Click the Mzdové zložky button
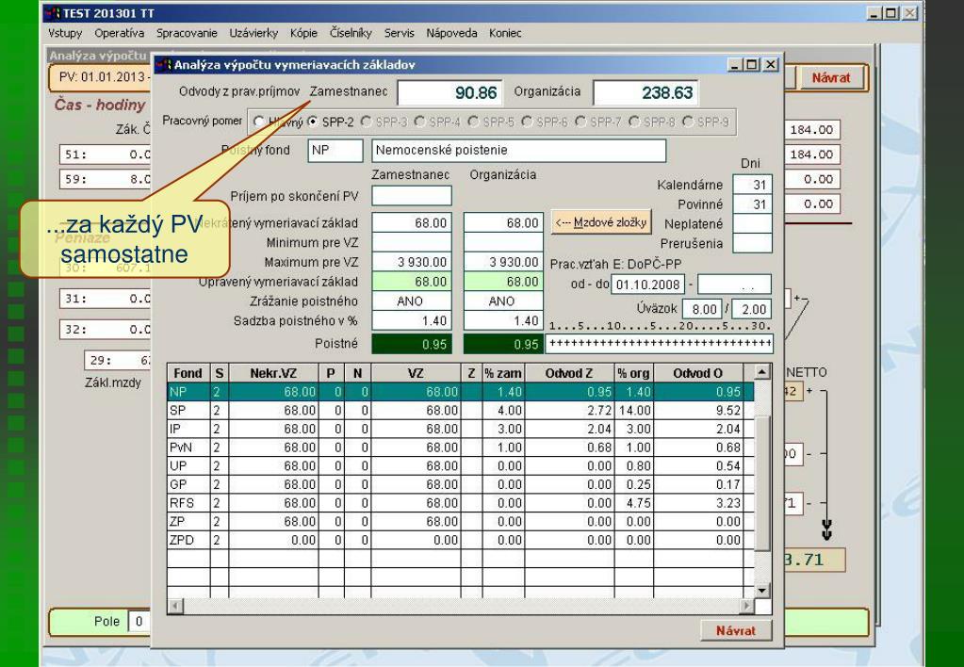This screenshot has height=667, width=964. coord(601,222)
